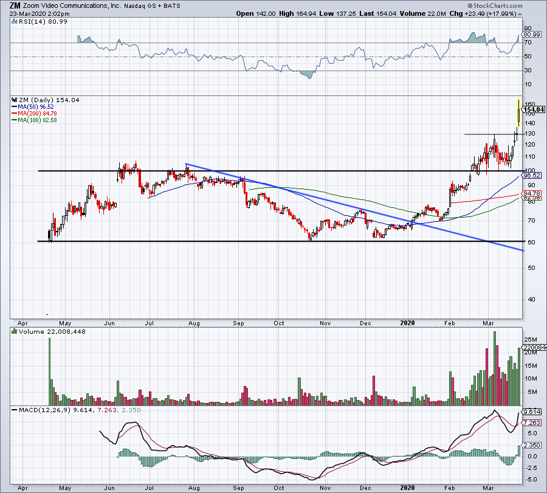Click the ZM ticker symbol in the header
547x493 pixels.
click(x=15, y=5)
